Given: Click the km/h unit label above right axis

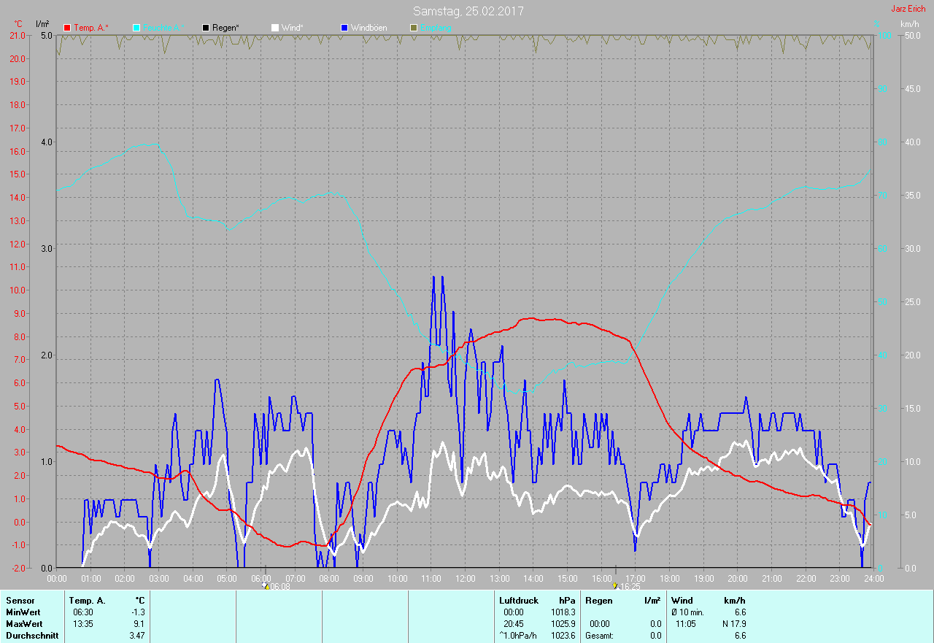Looking at the screenshot, I should click(910, 24).
